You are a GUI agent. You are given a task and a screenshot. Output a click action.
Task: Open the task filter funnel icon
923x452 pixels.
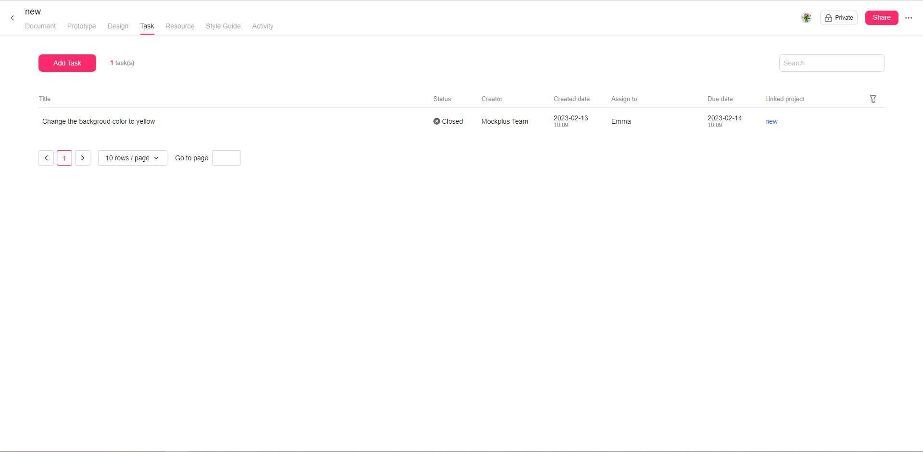[873, 99]
